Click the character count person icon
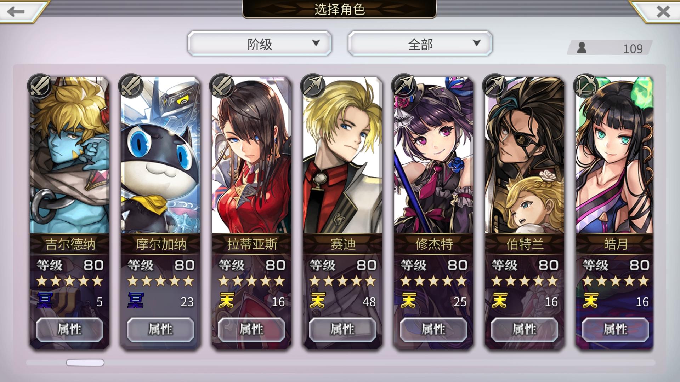The height and width of the screenshot is (382, 680). point(582,47)
